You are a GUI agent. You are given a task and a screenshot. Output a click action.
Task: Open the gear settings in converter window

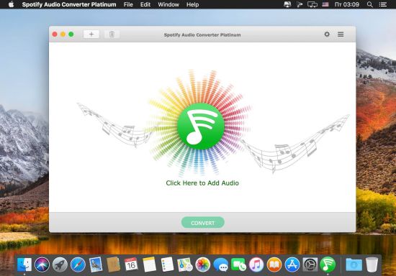click(x=327, y=34)
